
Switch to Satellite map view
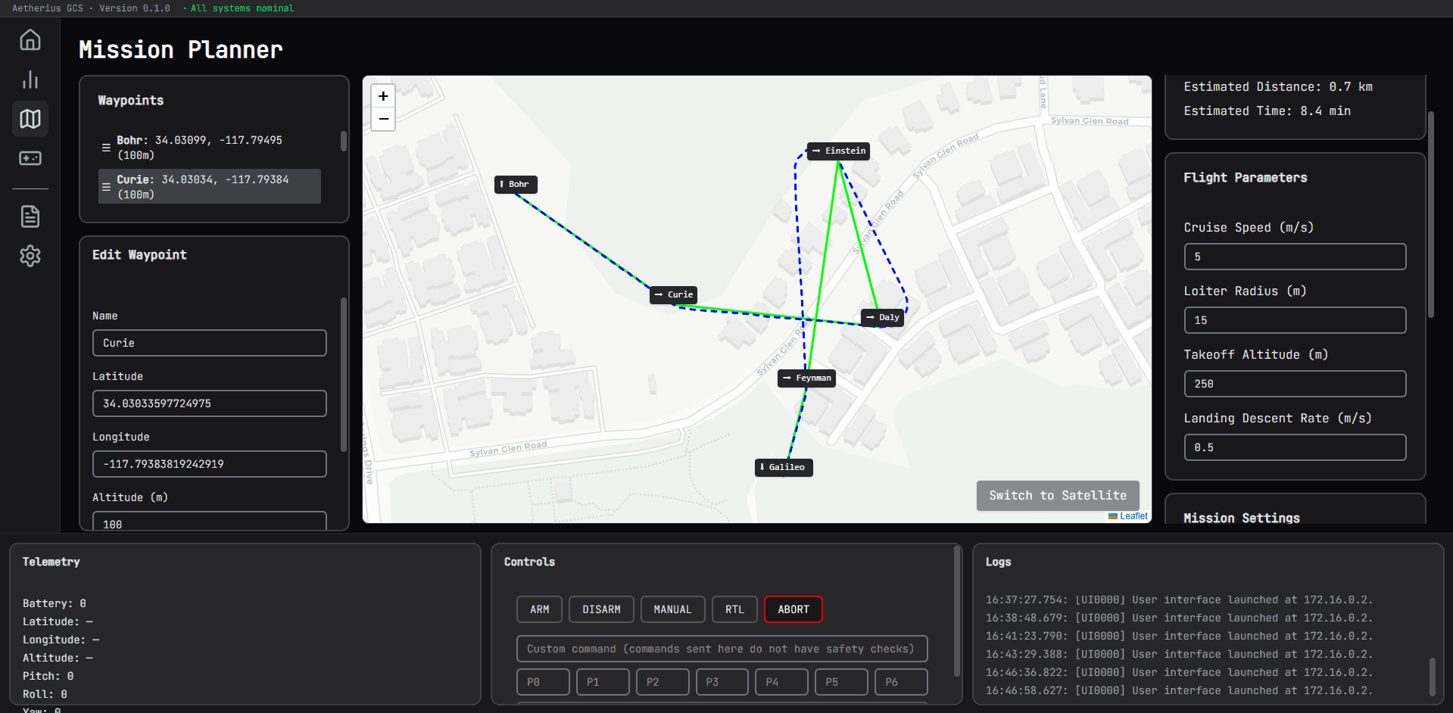click(x=1057, y=495)
